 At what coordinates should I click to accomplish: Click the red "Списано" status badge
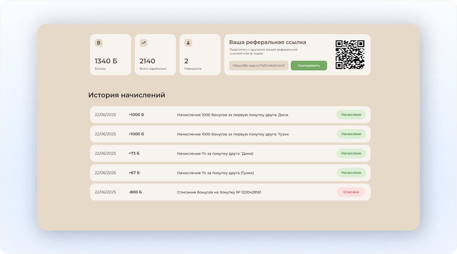(351, 192)
